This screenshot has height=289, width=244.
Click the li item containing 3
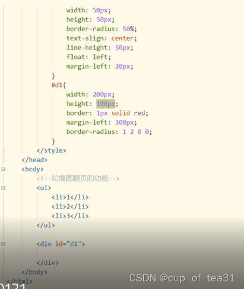click(70, 216)
